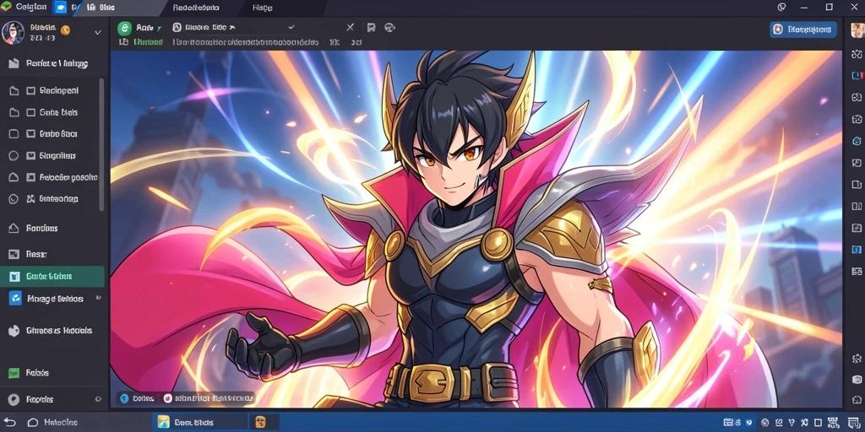Click the green circular app icon in toolbar
This screenshot has width=865, height=432.
point(125,28)
